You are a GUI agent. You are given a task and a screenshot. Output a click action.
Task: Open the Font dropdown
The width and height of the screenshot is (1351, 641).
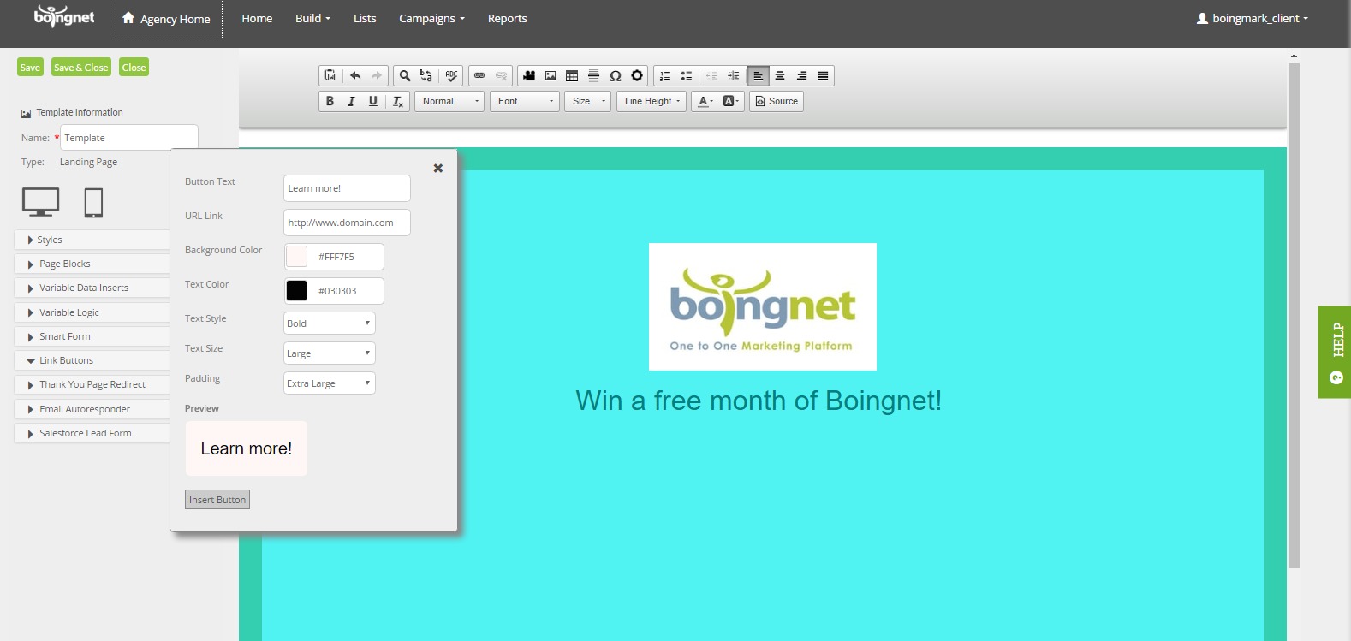click(x=525, y=101)
